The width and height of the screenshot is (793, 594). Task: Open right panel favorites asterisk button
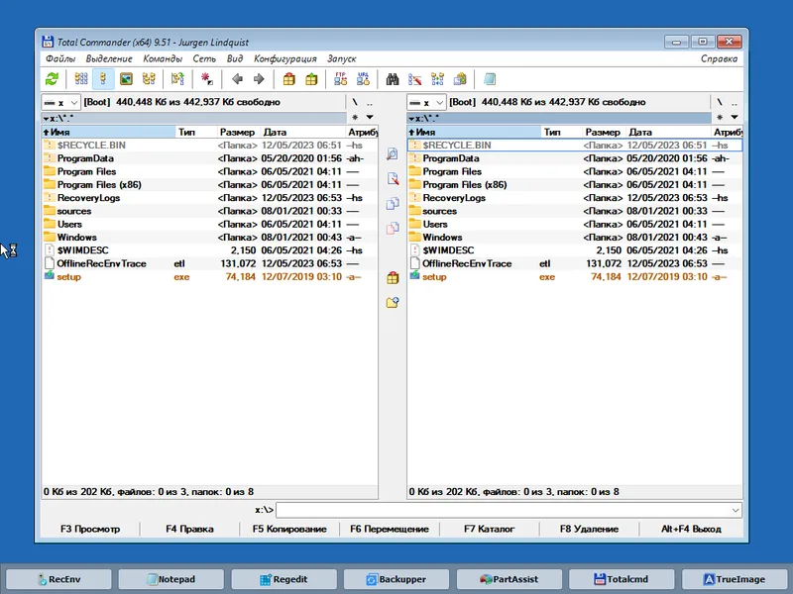pyautogui.click(x=720, y=117)
